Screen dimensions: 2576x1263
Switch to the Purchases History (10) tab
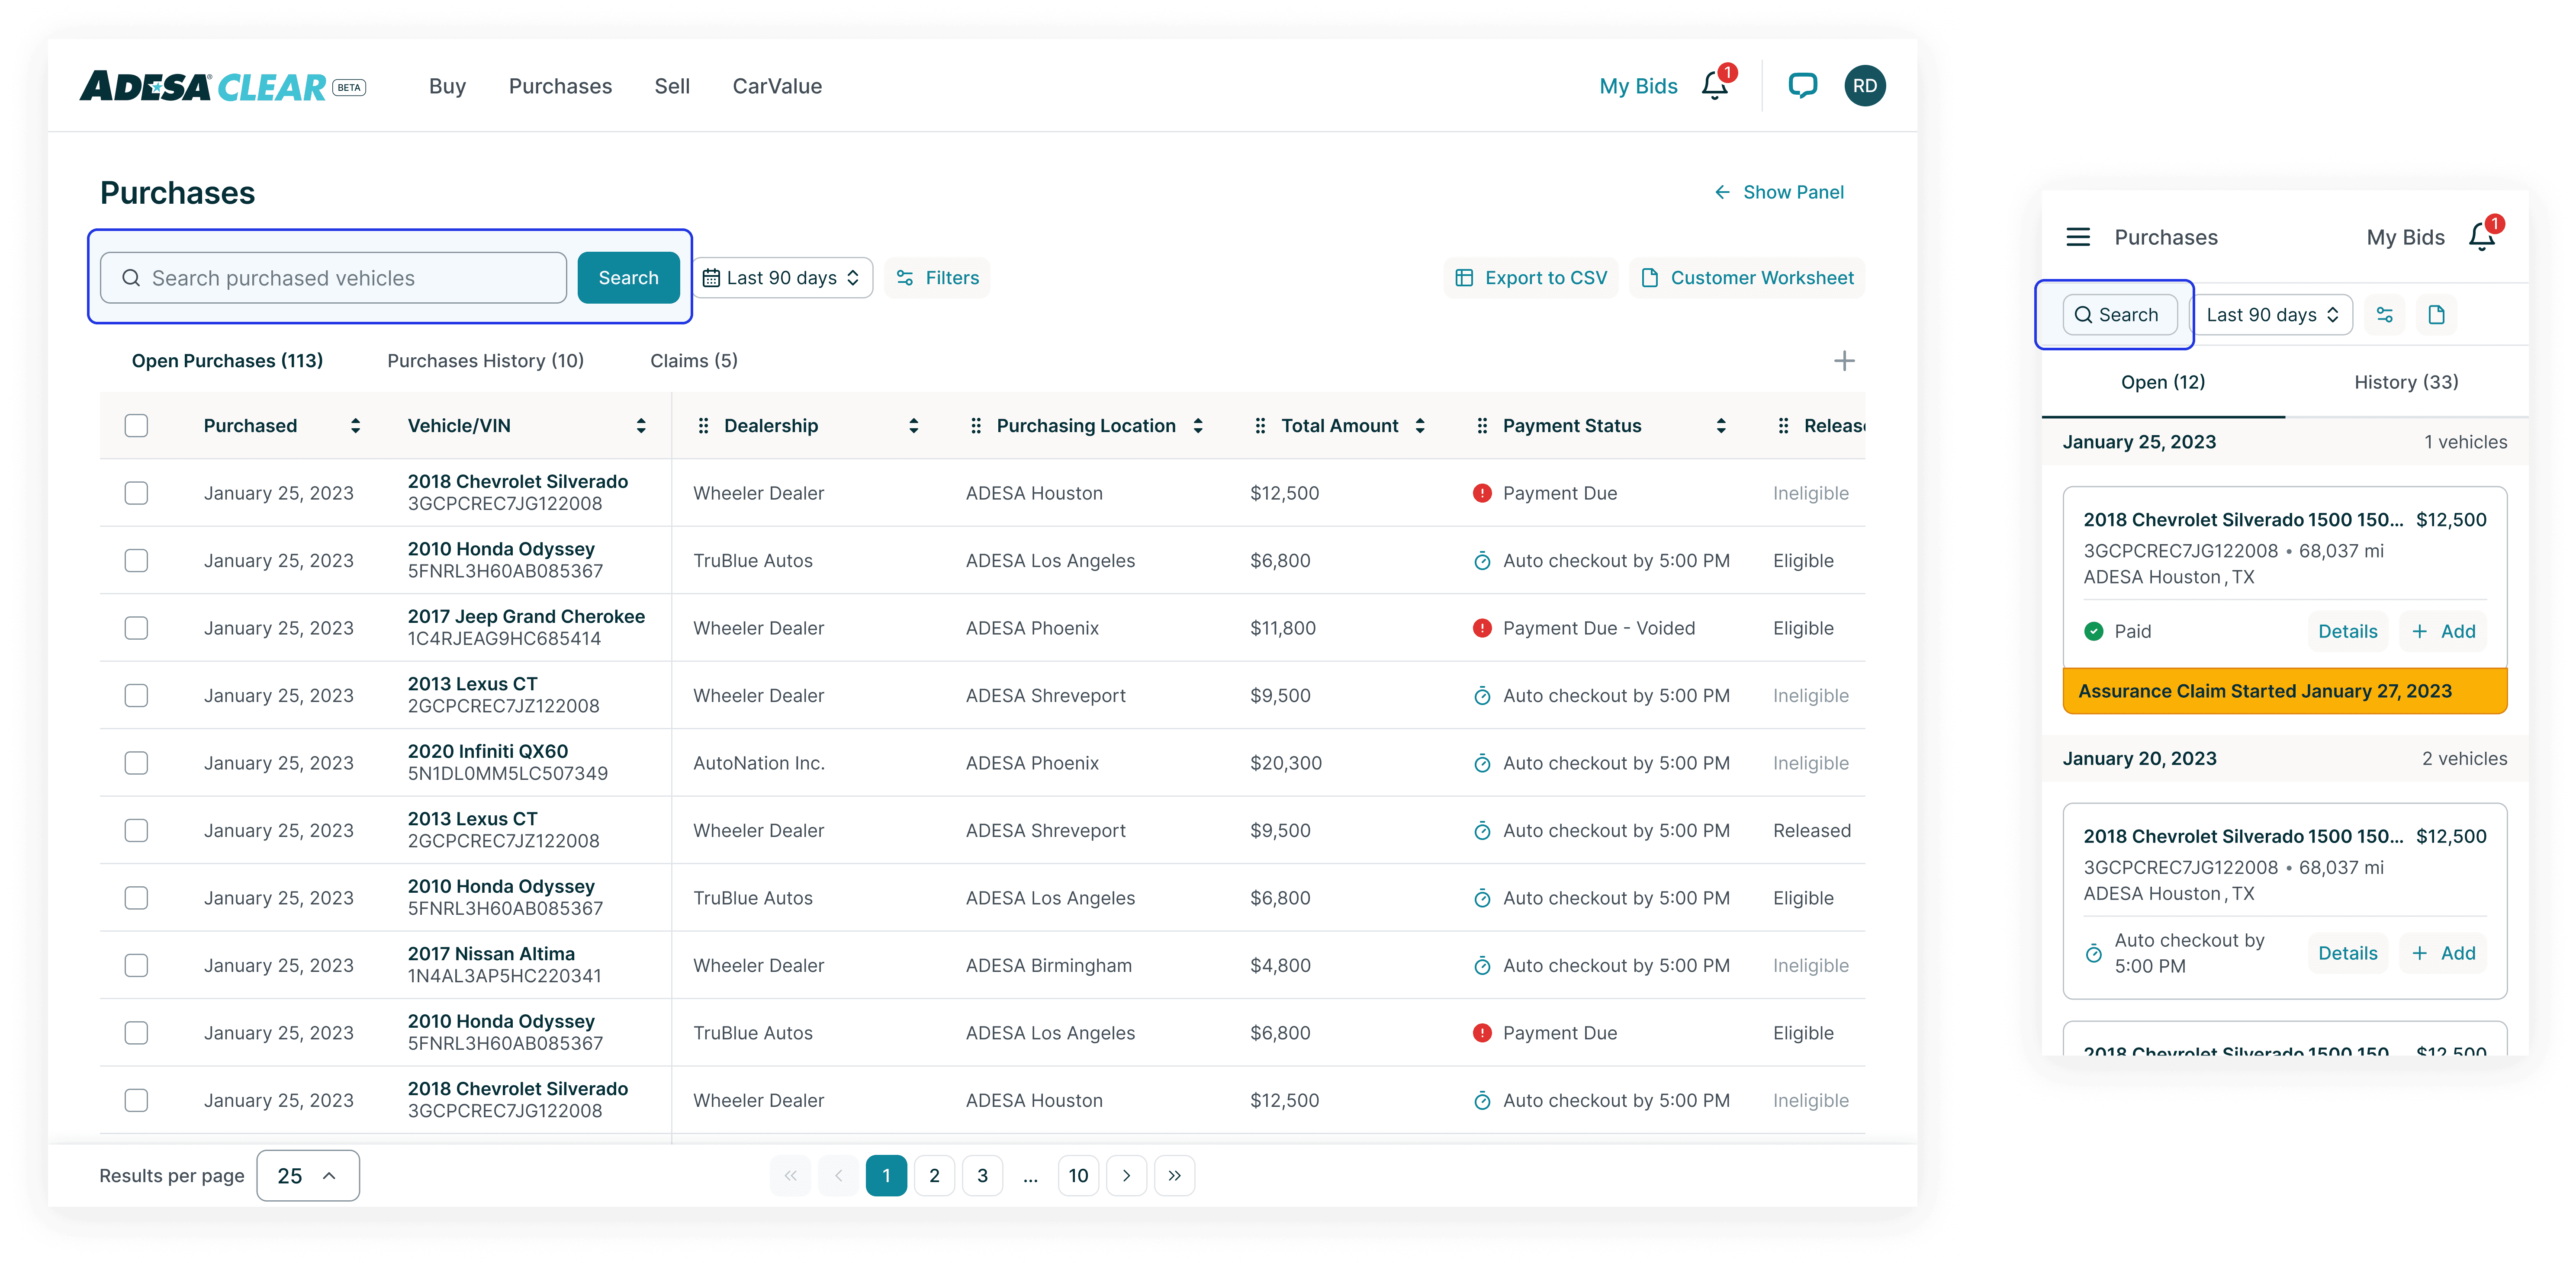(485, 361)
